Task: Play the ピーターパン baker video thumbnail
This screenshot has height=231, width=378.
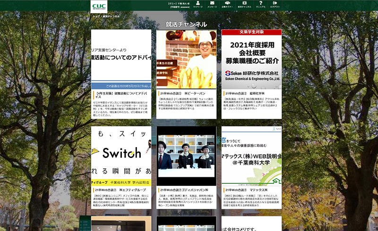Action: tap(186, 59)
